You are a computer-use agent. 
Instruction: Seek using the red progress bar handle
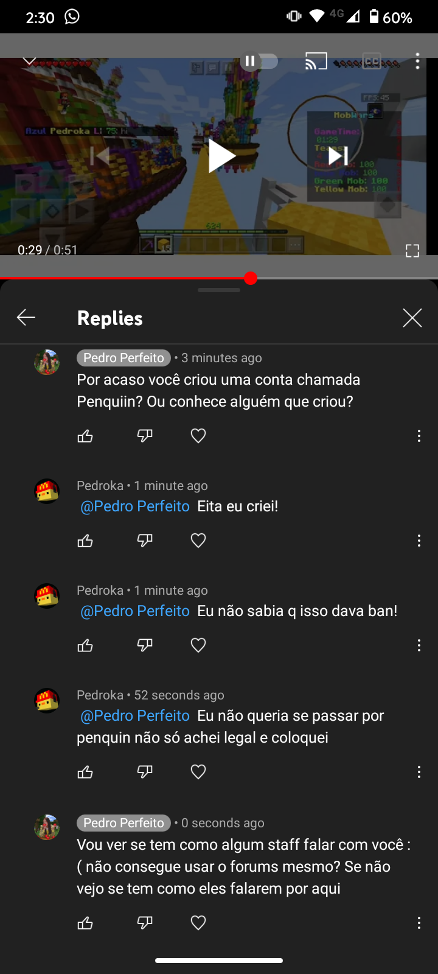click(x=251, y=278)
